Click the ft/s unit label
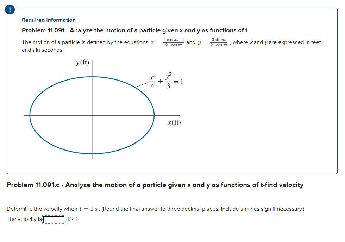The height and width of the screenshot is (242, 345). [70, 219]
